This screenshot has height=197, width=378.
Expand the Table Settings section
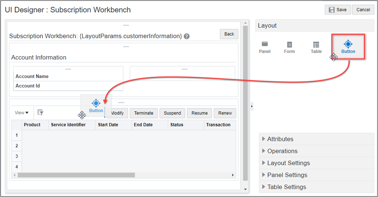[317, 187]
